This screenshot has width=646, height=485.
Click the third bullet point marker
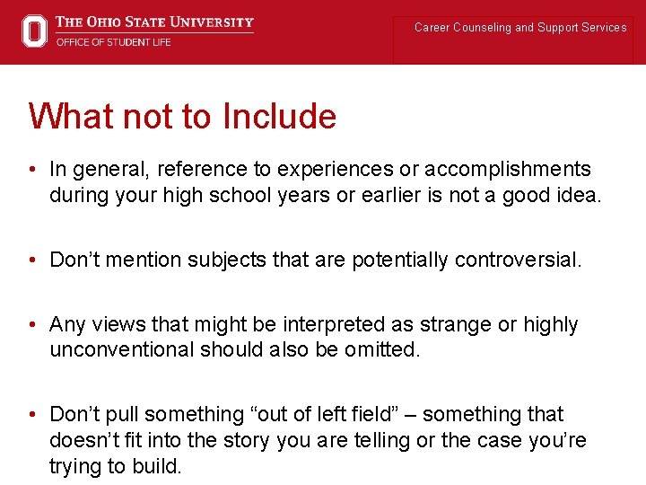click(x=32, y=325)
